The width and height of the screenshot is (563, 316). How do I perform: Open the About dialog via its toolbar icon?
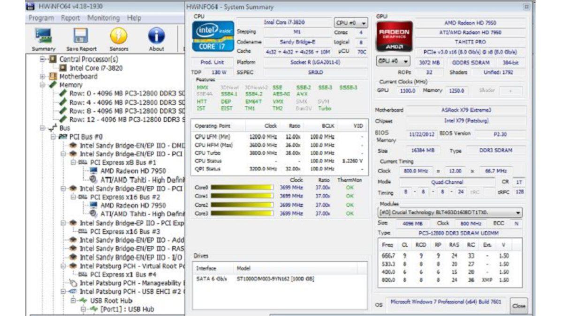point(156,35)
